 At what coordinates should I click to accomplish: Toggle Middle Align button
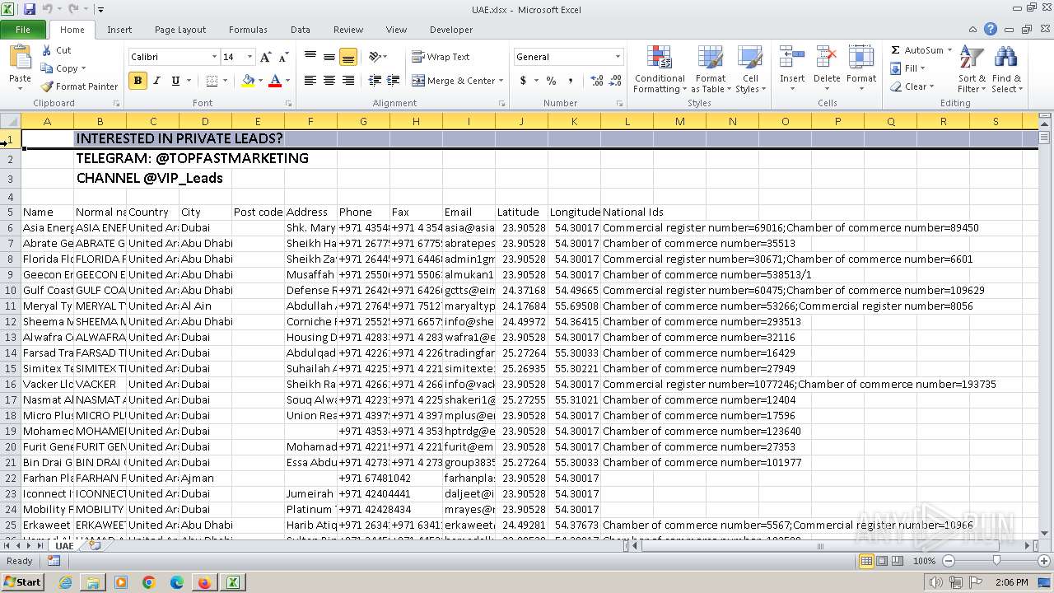329,57
